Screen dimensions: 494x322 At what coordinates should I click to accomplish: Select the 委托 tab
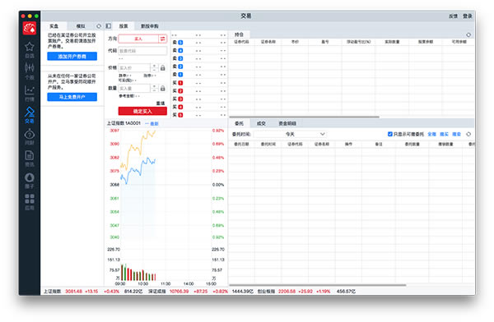click(239, 123)
